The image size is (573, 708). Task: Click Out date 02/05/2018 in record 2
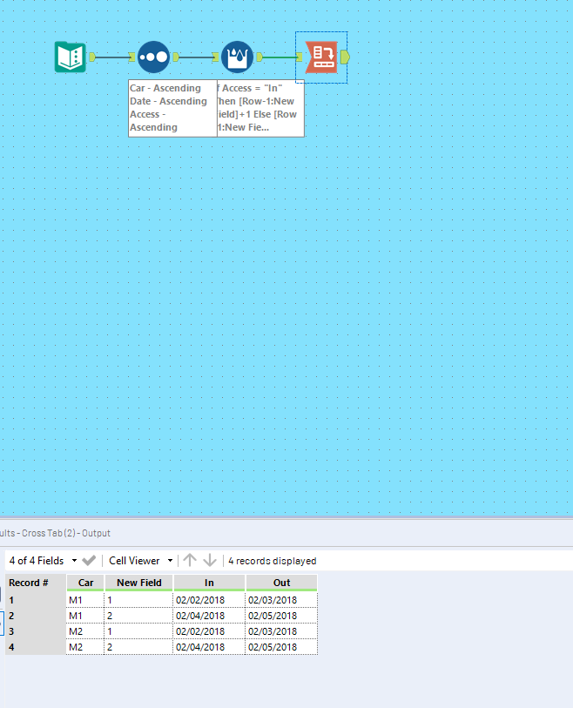(x=281, y=616)
